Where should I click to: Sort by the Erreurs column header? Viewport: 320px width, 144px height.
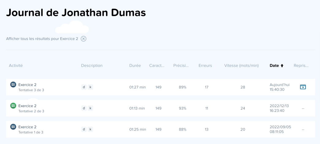tap(205, 65)
